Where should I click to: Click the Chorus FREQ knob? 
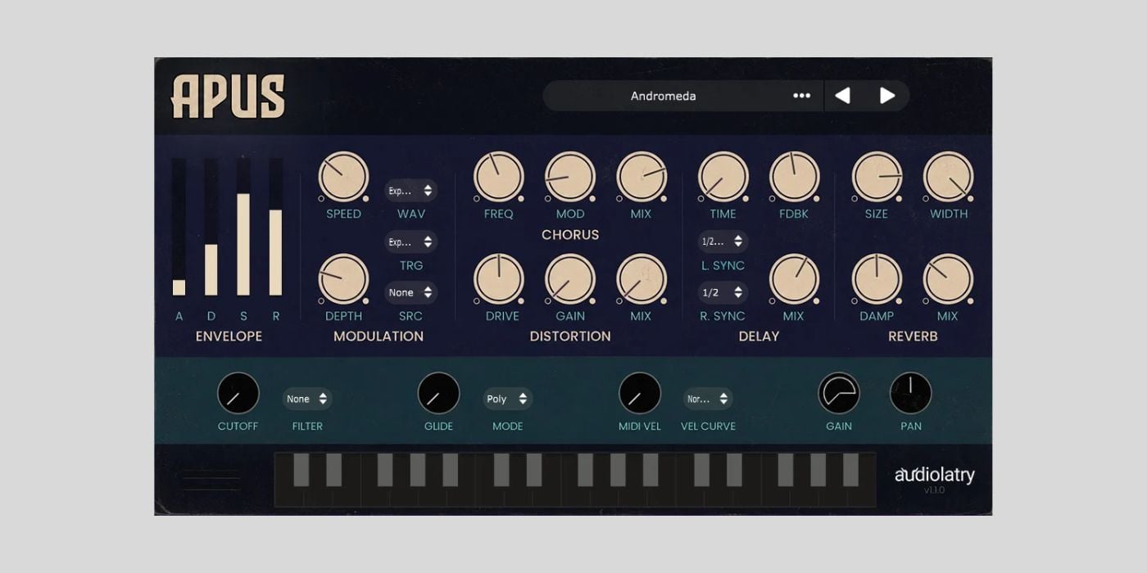coord(498,177)
